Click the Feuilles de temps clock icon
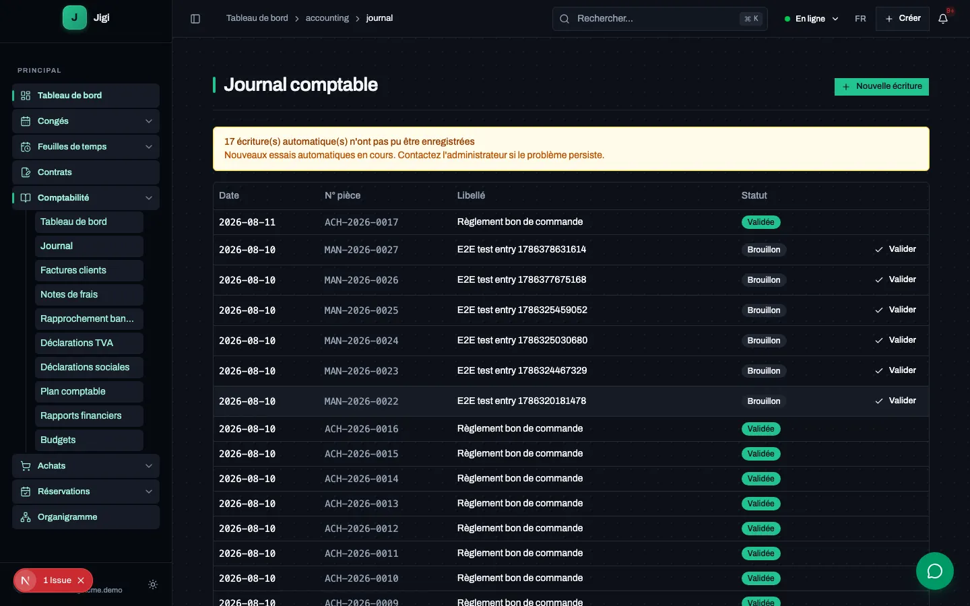The image size is (970, 606). 26,147
